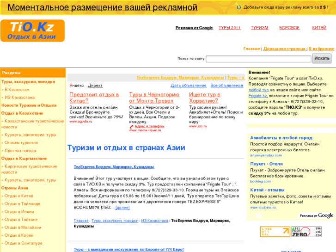Open Отдых в Тайланде link
Screen dimensions: 336x252
22,204
